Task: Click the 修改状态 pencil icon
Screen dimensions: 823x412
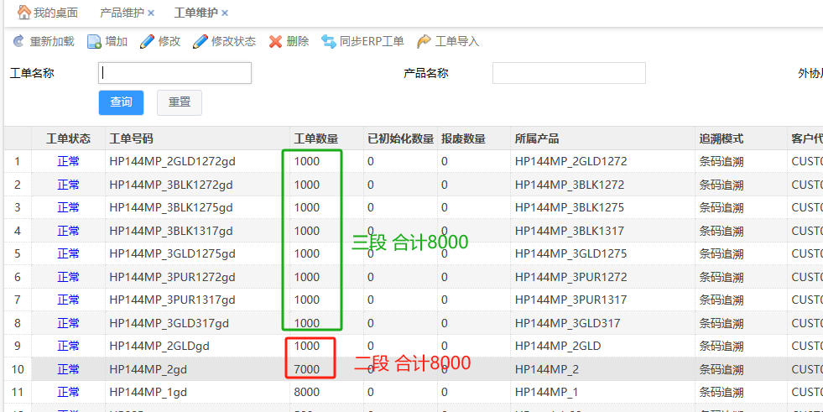Action: (201, 41)
